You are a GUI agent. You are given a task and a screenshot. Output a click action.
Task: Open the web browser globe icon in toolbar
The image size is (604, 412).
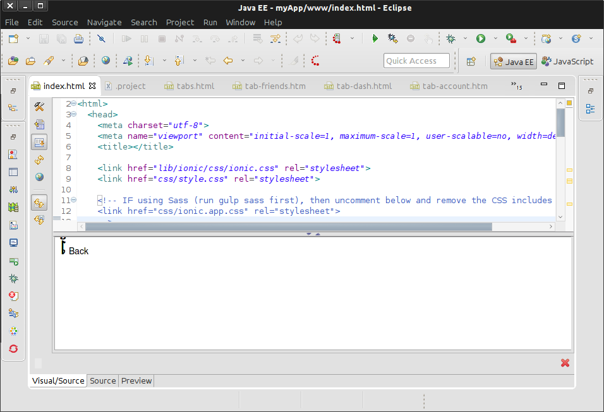(106, 61)
